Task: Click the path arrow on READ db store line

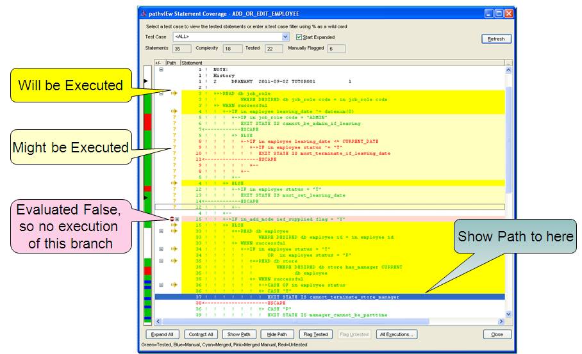Action: pyautogui.click(x=174, y=261)
